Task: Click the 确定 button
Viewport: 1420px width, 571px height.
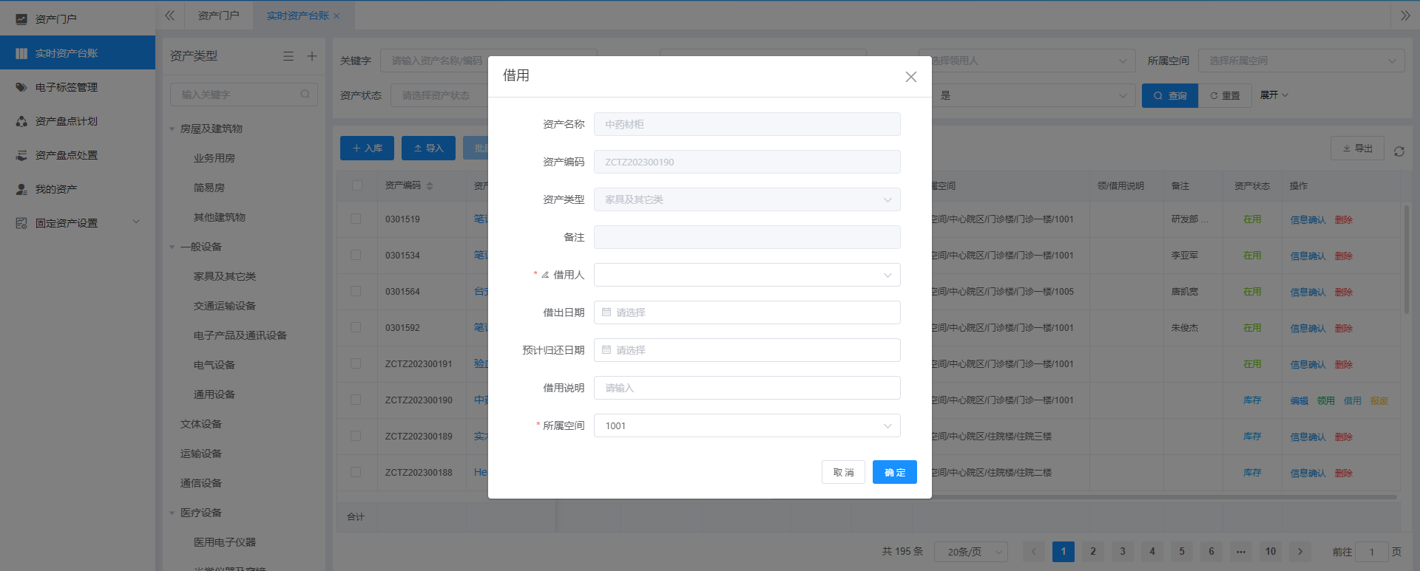Action: [894, 472]
